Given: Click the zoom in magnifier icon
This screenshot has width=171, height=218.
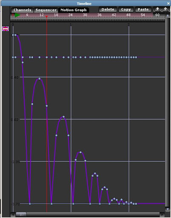Looking at the screenshot, I should pyautogui.click(x=165, y=9).
